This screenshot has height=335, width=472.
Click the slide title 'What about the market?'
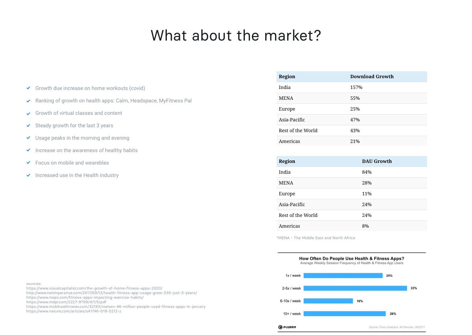click(x=236, y=35)
